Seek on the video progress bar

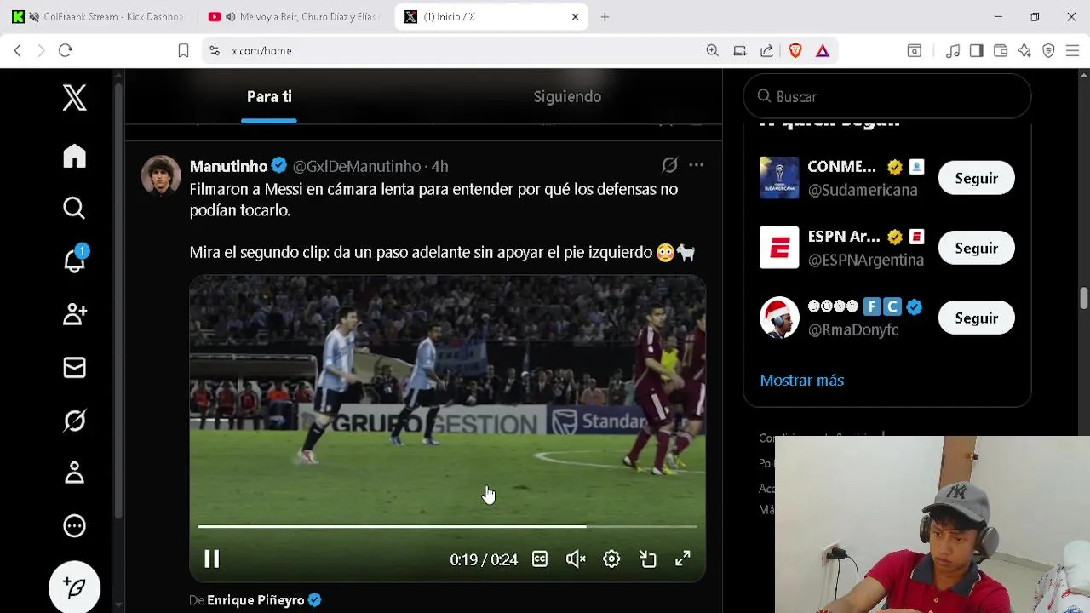pyautogui.click(x=447, y=527)
